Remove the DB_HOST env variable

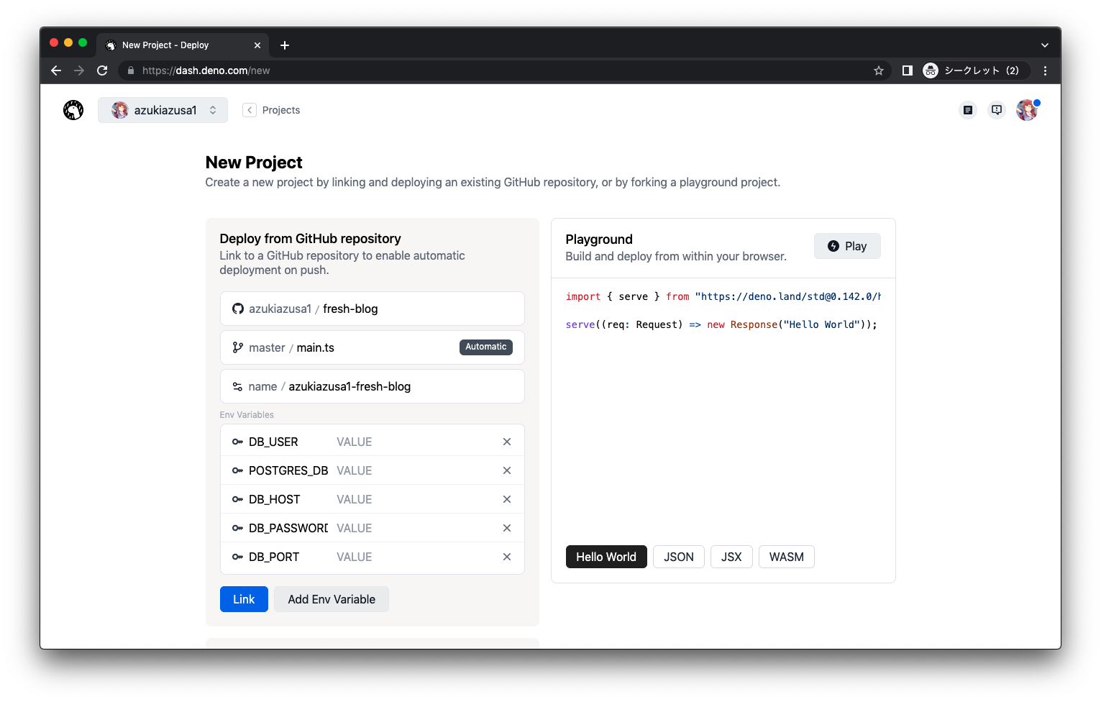(x=507, y=499)
